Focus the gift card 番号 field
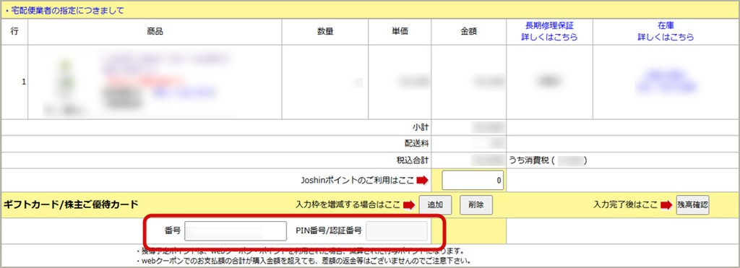The height and width of the screenshot is (268, 740). [x=236, y=230]
